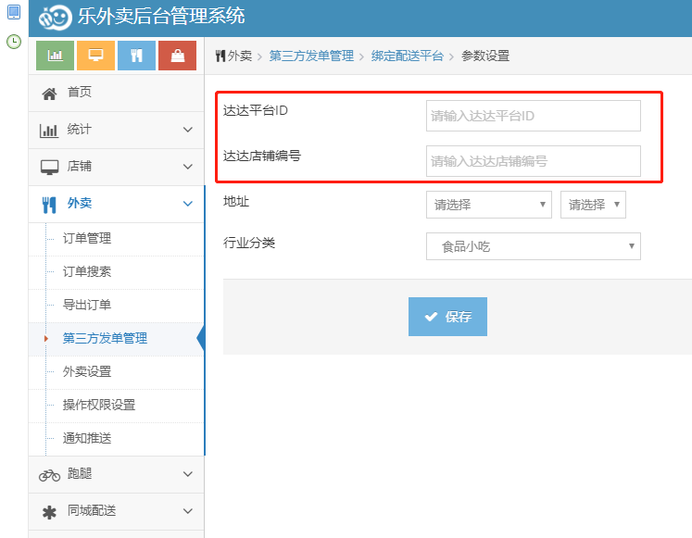
Task: Click the 保存 button
Action: (447, 317)
